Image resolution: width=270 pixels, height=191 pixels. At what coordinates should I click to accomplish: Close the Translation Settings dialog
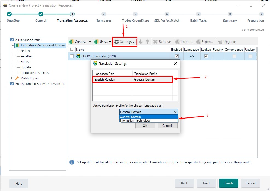coord(176,63)
